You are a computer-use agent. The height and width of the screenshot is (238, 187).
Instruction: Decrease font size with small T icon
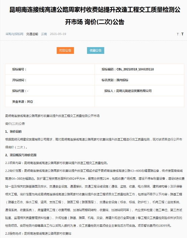pyautogui.click(x=178, y=34)
